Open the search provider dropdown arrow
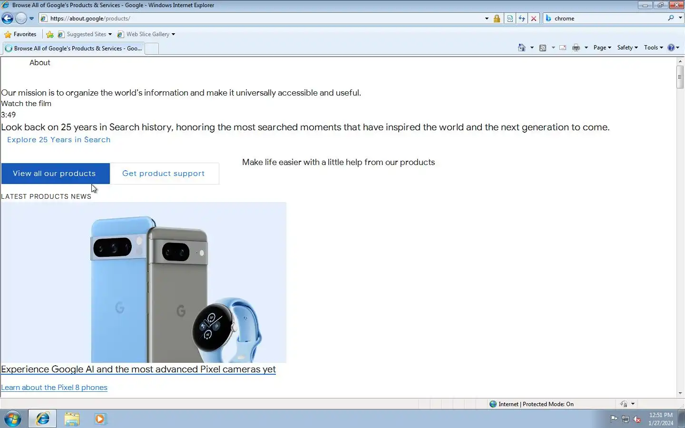The image size is (685, 428). (x=680, y=18)
